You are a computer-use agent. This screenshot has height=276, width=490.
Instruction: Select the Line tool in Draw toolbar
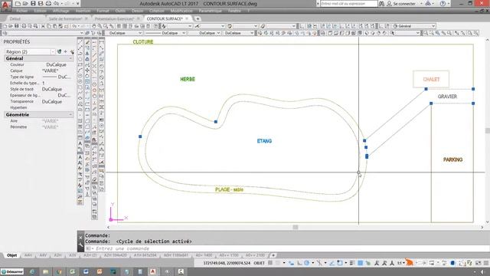tap(80, 41)
